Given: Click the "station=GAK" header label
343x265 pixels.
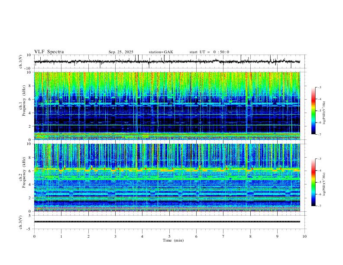Looking at the screenshot, I should [161, 52].
